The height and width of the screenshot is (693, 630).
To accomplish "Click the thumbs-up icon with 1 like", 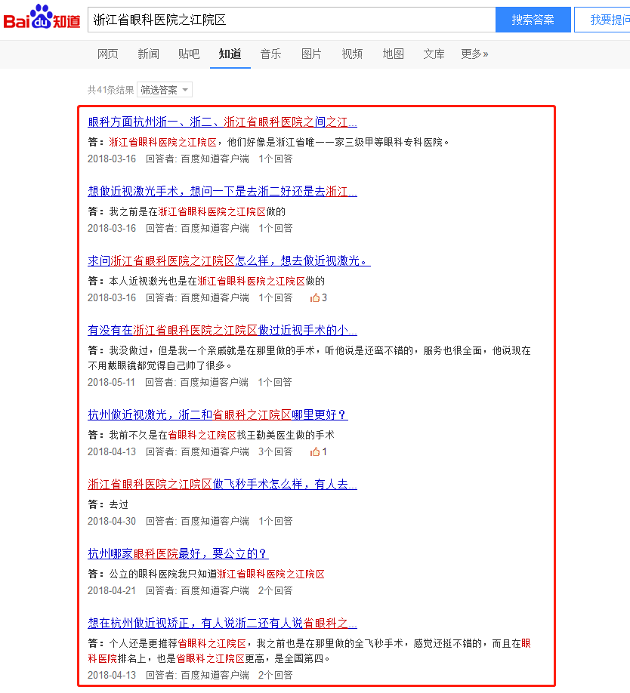I will [x=315, y=451].
